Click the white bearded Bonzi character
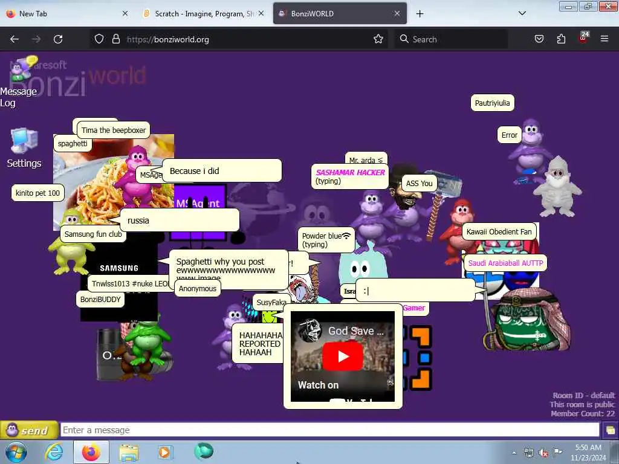The image size is (619, 464). click(x=557, y=186)
